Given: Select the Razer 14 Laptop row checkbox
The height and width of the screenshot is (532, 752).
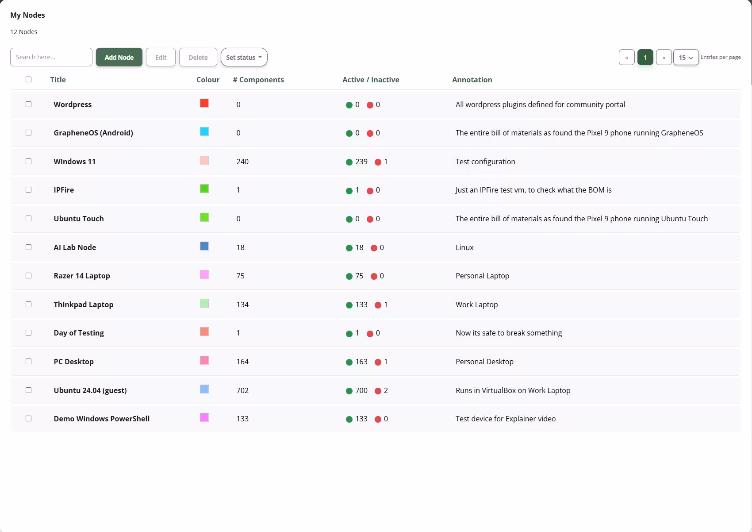Looking at the screenshot, I should point(29,276).
